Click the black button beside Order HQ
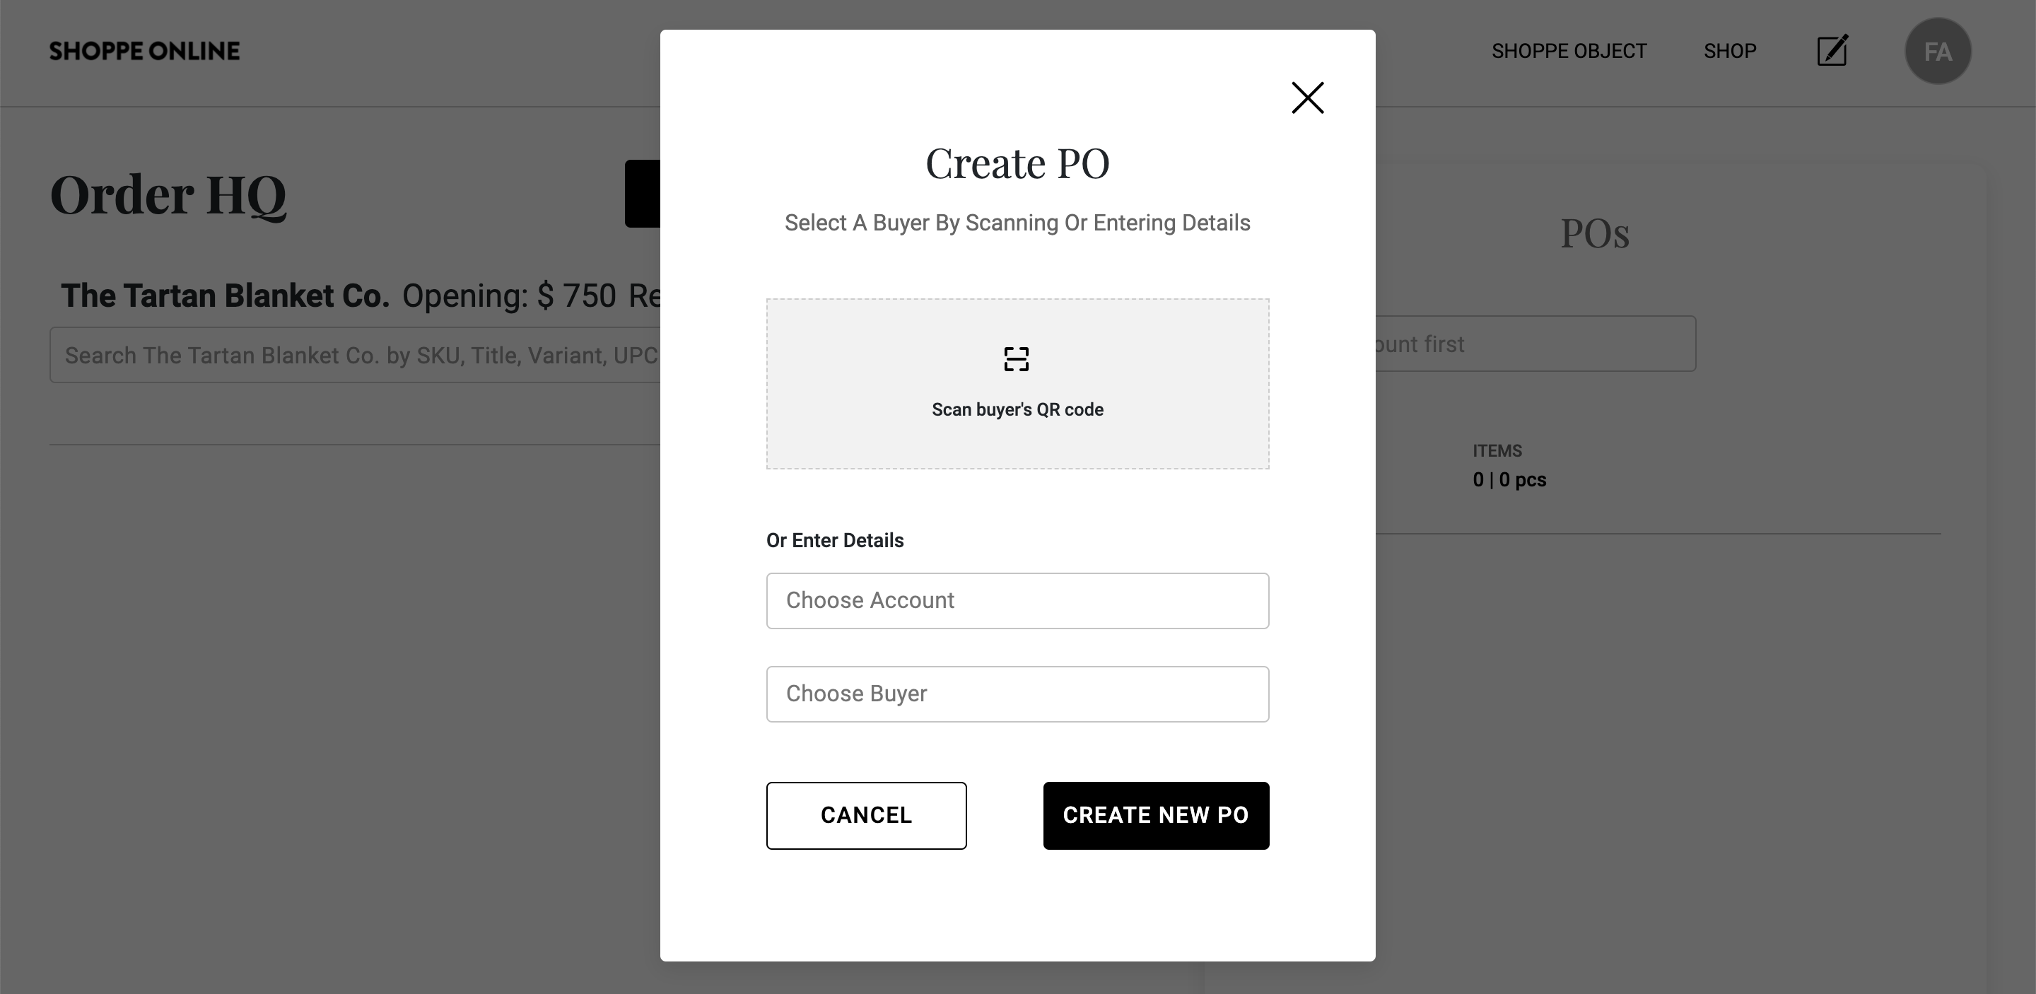 tap(643, 194)
